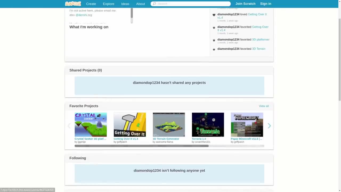Click Terraria 1.0 title link
Image resolution: width=341 pixels, height=192 pixels.
(199, 139)
